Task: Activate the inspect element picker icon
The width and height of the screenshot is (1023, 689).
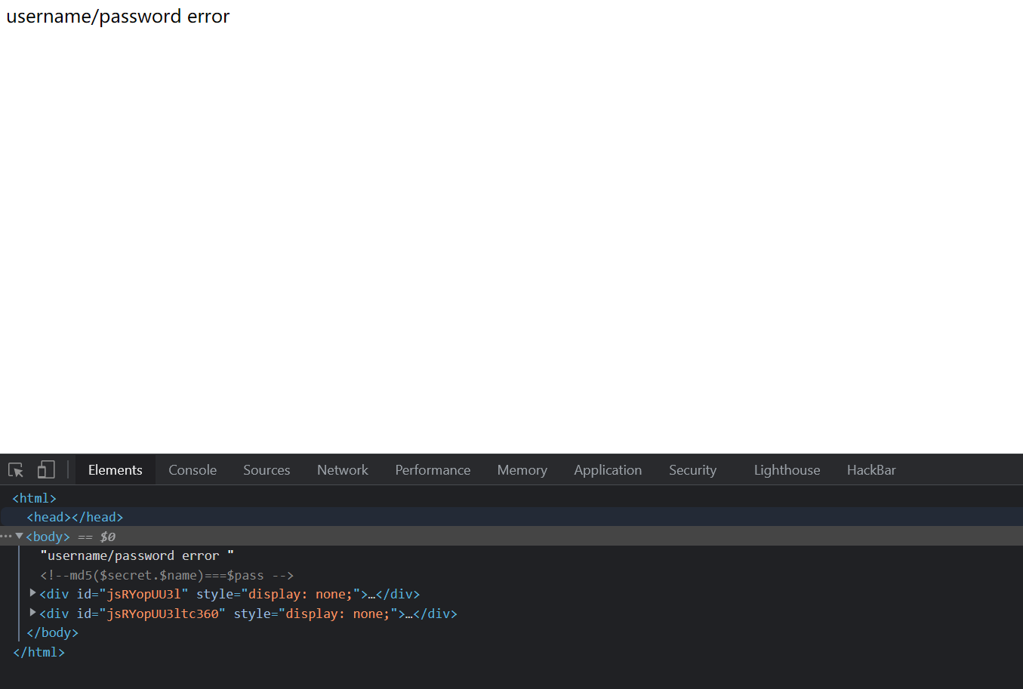Action: (16, 470)
